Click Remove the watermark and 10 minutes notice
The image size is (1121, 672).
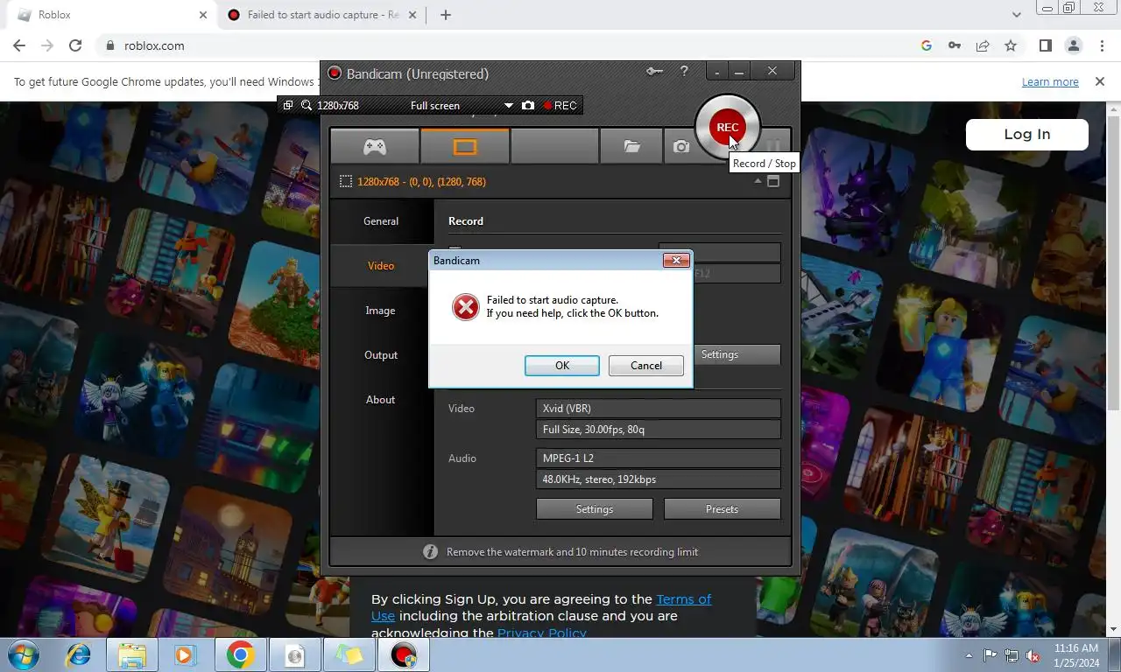click(572, 552)
